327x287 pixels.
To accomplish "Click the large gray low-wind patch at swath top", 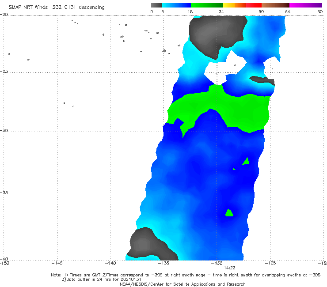I will [217, 34].
